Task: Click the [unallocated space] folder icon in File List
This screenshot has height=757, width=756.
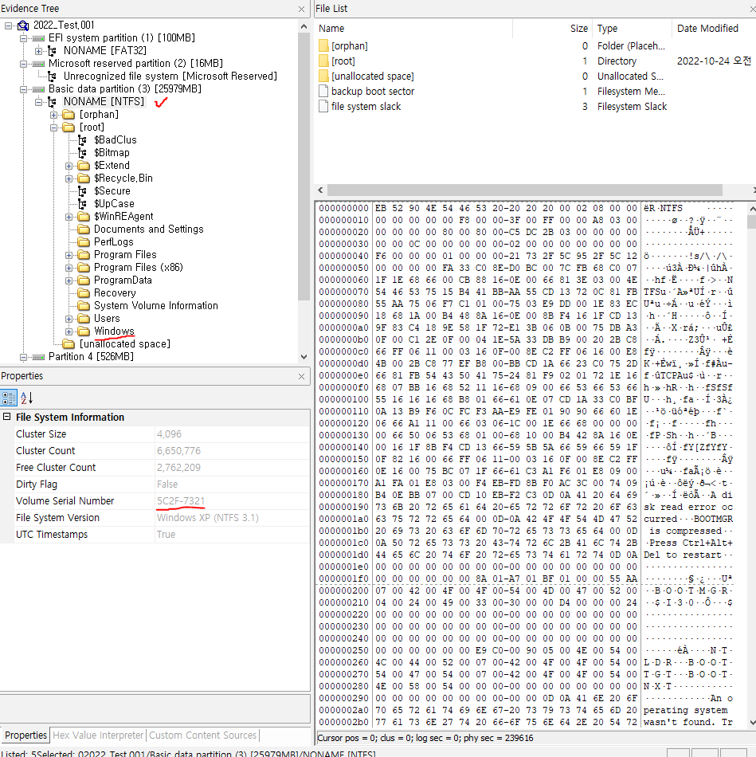Action: (323, 76)
